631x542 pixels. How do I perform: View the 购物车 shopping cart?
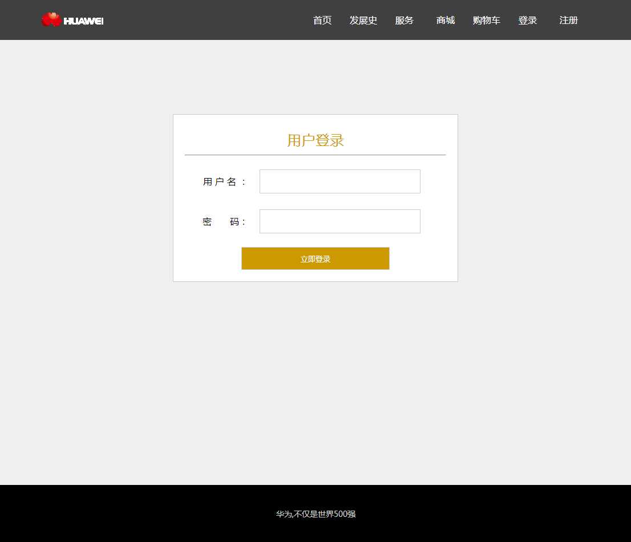487,21
